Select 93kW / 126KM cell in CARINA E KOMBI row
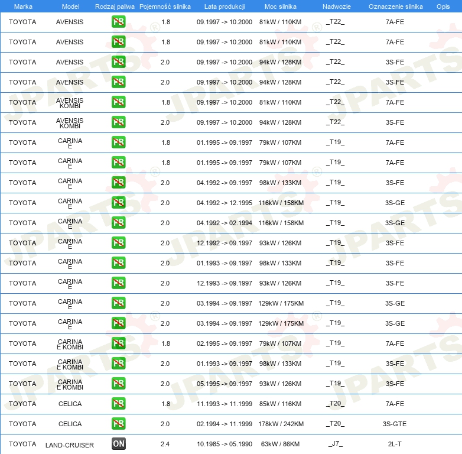The width and height of the screenshot is (462, 454). pyautogui.click(x=280, y=384)
